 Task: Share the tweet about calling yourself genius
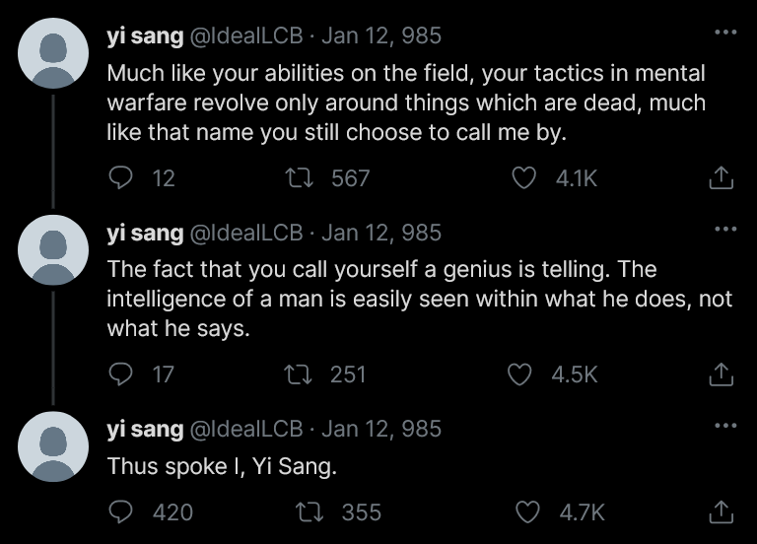coord(722,374)
